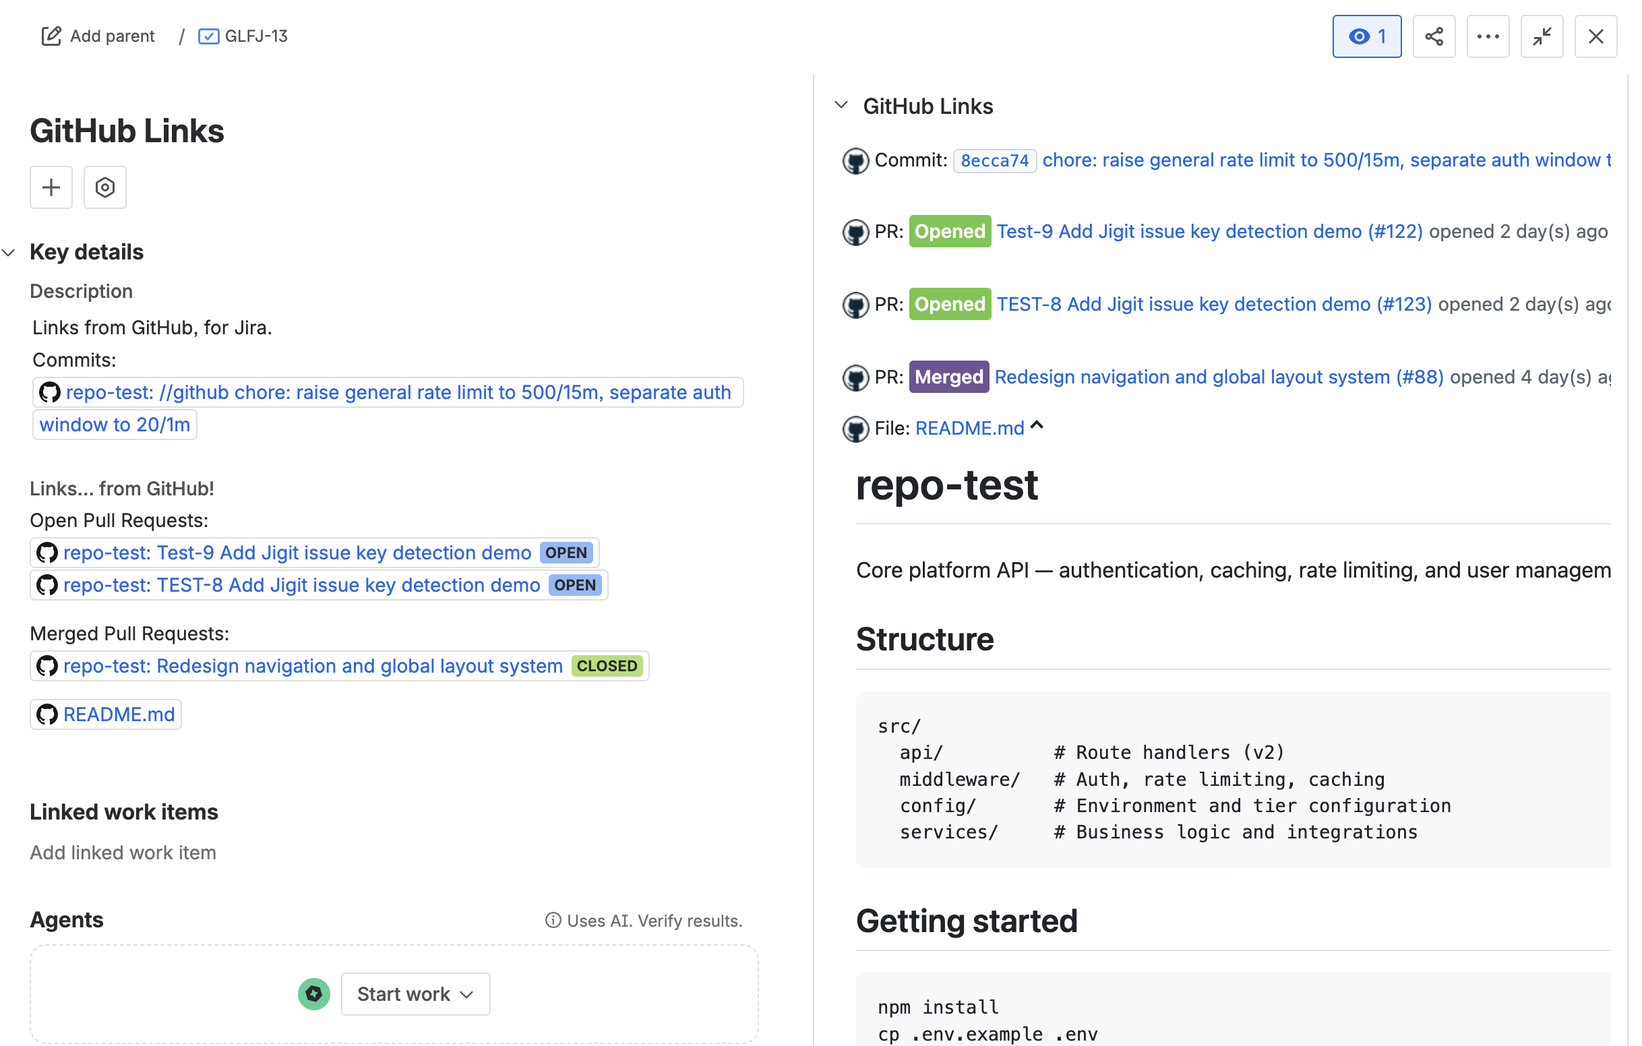
Task: Select Add parent in breadcrumb
Action: coord(112,36)
